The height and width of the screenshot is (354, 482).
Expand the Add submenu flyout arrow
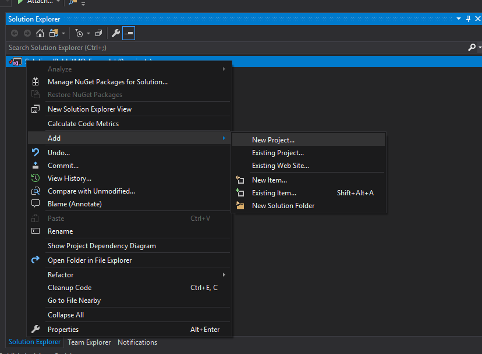click(224, 138)
